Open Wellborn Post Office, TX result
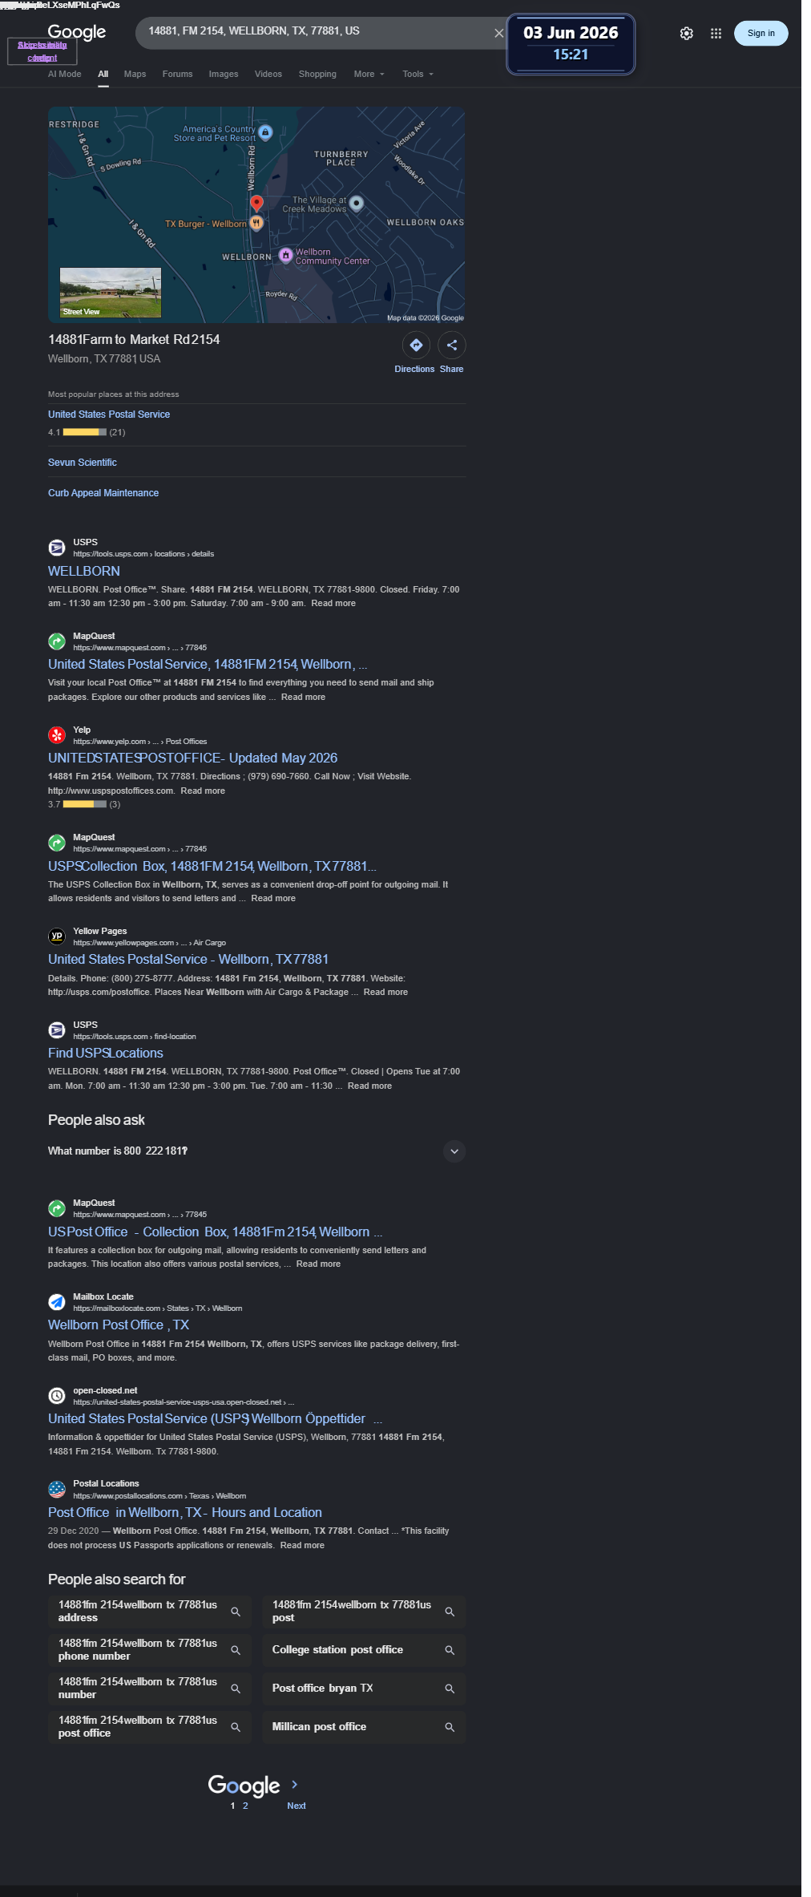Screen dimensions: 811x1897 point(119,1325)
